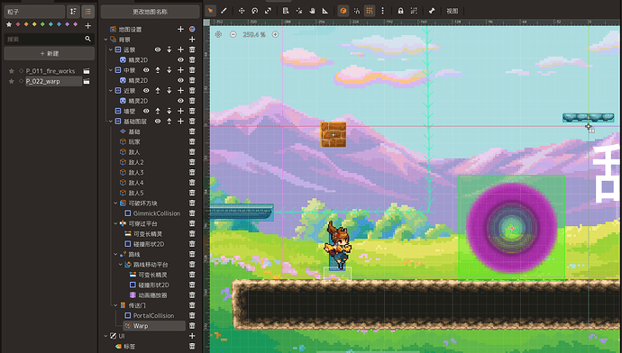
Task: Filter by the green color tag diamond
Action: pyautogui.click(x=42, y=24)
